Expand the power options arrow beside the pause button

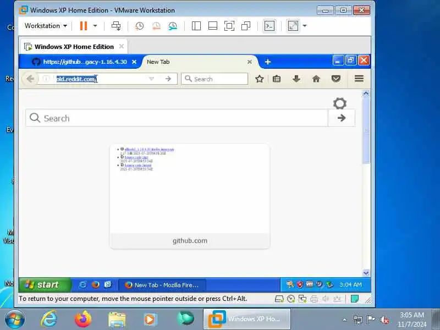click(95, 26)
